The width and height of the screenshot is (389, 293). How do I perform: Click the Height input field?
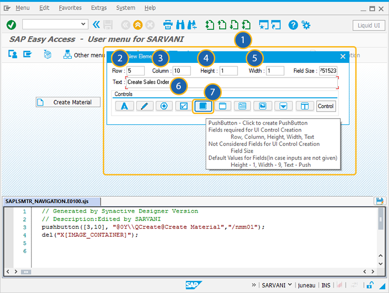pyautogui.click(x=228, y=71)
